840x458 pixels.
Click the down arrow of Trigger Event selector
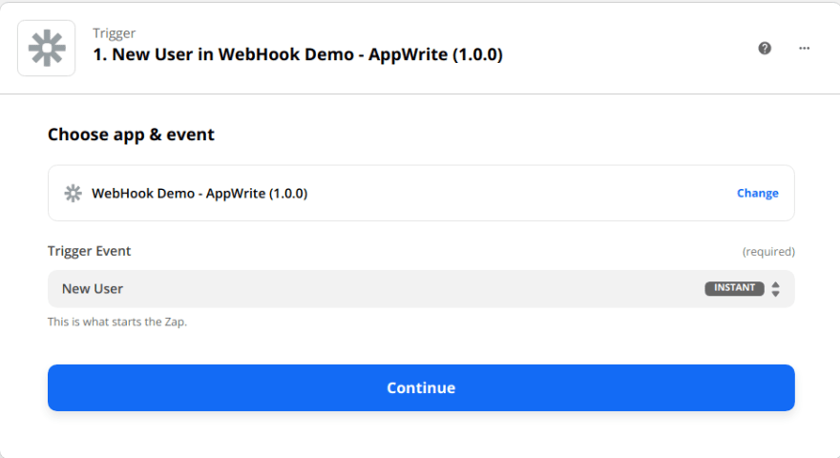pyautogui.click(x=775, y=294)
